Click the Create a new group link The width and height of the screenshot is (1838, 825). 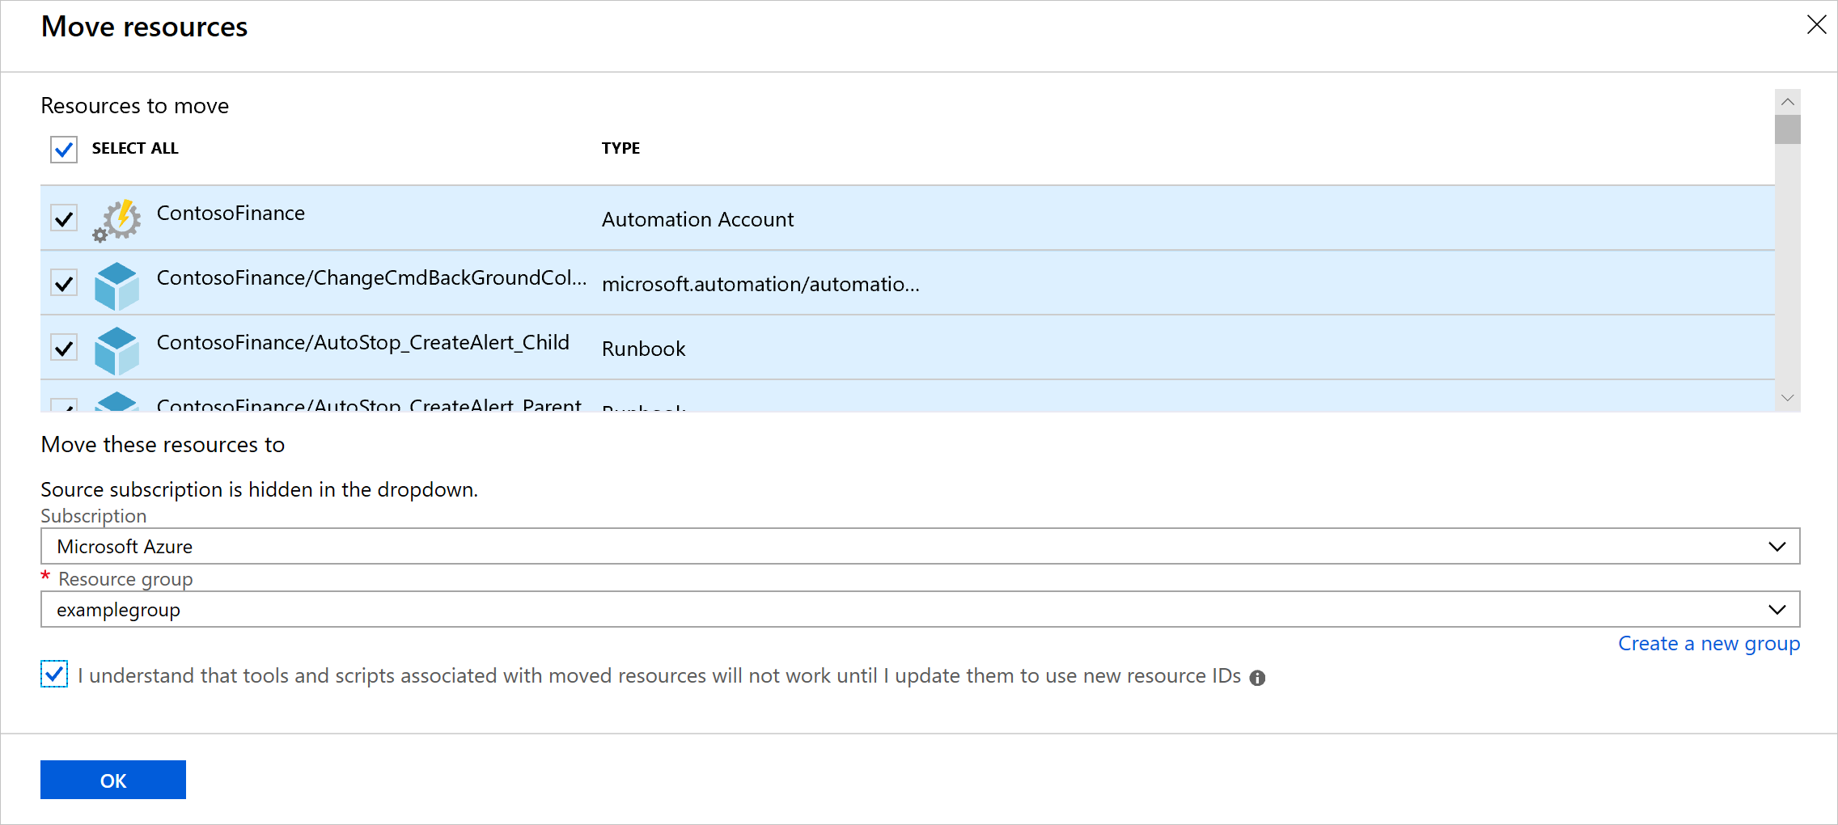point(1709,644)
